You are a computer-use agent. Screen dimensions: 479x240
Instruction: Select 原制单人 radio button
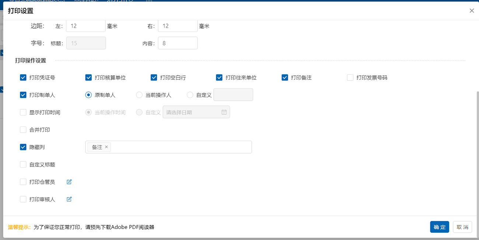pos(88,95)
